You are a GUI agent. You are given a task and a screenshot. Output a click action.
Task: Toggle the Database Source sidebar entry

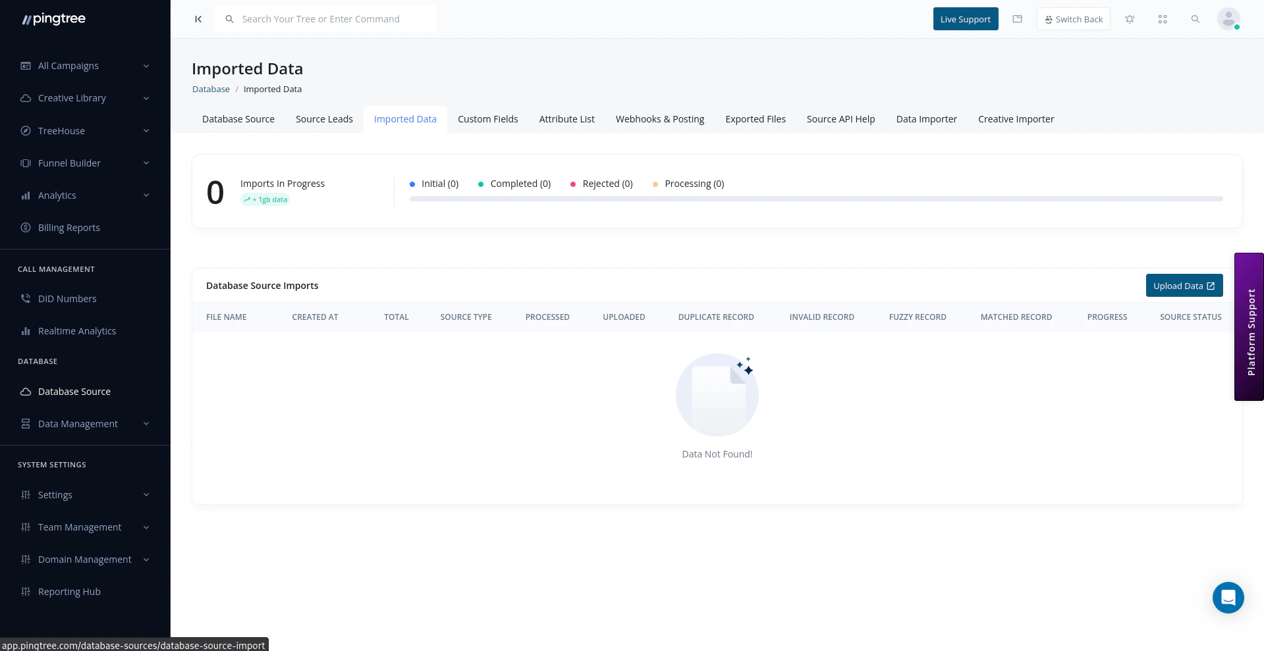pyautogui.click(x=74, y=391)
